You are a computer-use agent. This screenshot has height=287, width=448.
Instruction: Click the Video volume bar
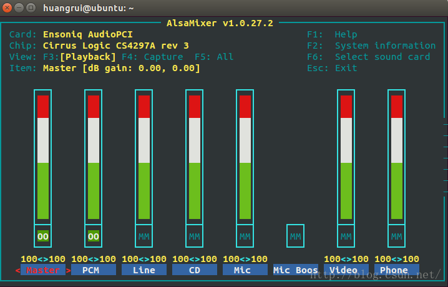[x=346, y=157]
